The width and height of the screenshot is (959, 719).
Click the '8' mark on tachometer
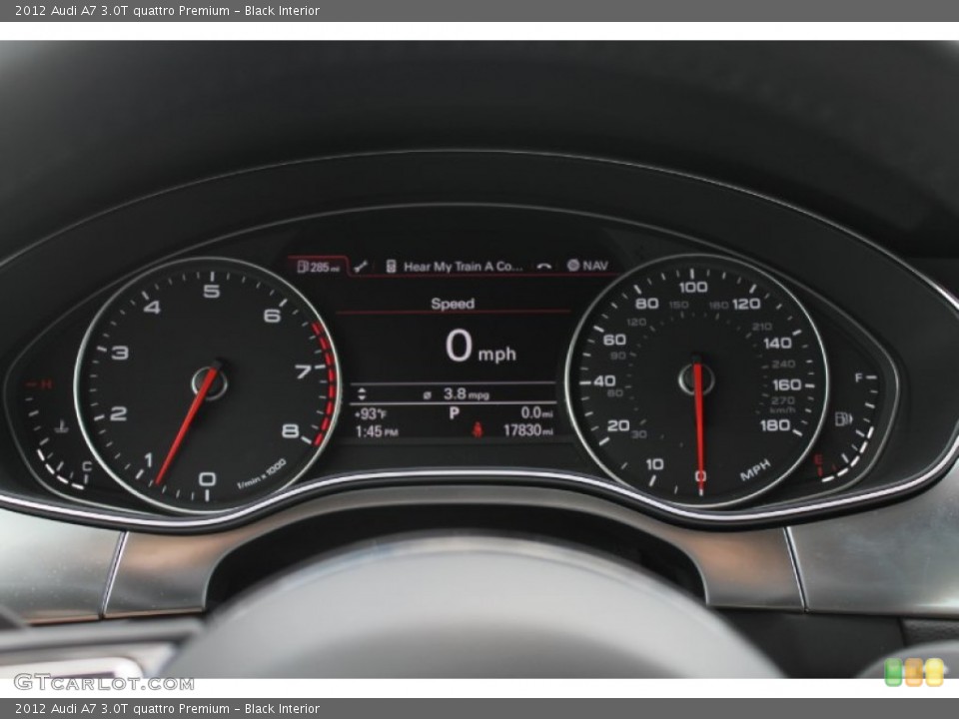click(x=290, y=431)
